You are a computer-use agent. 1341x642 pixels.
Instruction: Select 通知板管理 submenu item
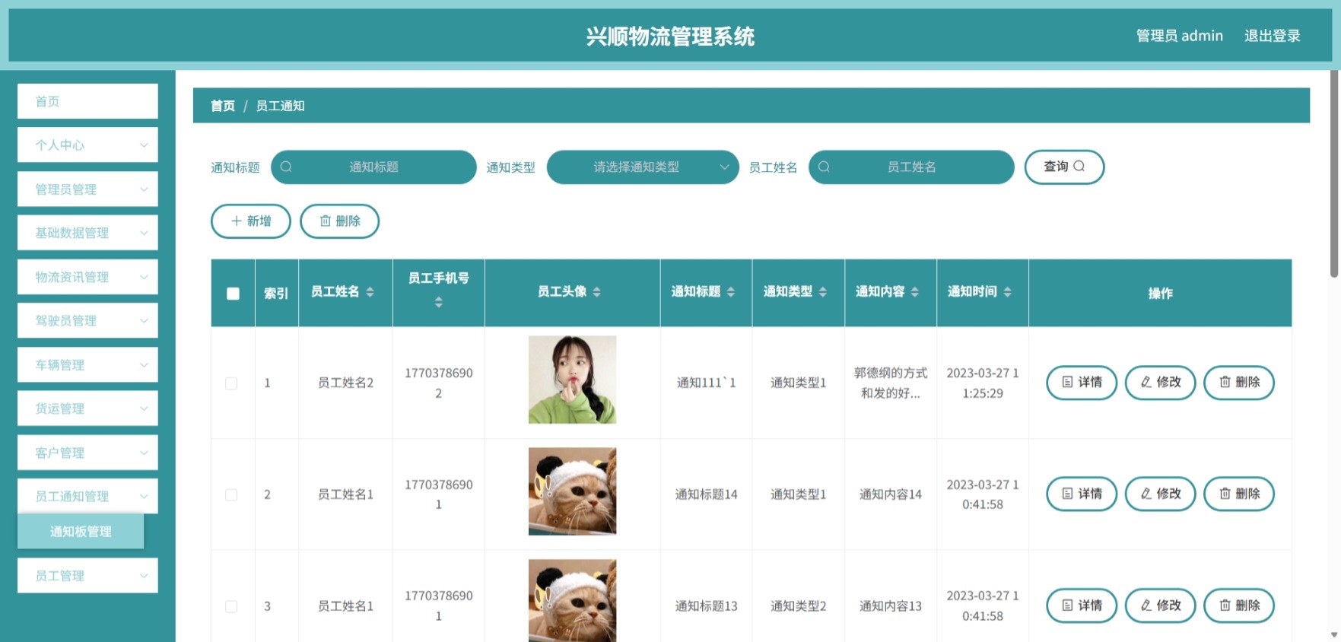81,532
